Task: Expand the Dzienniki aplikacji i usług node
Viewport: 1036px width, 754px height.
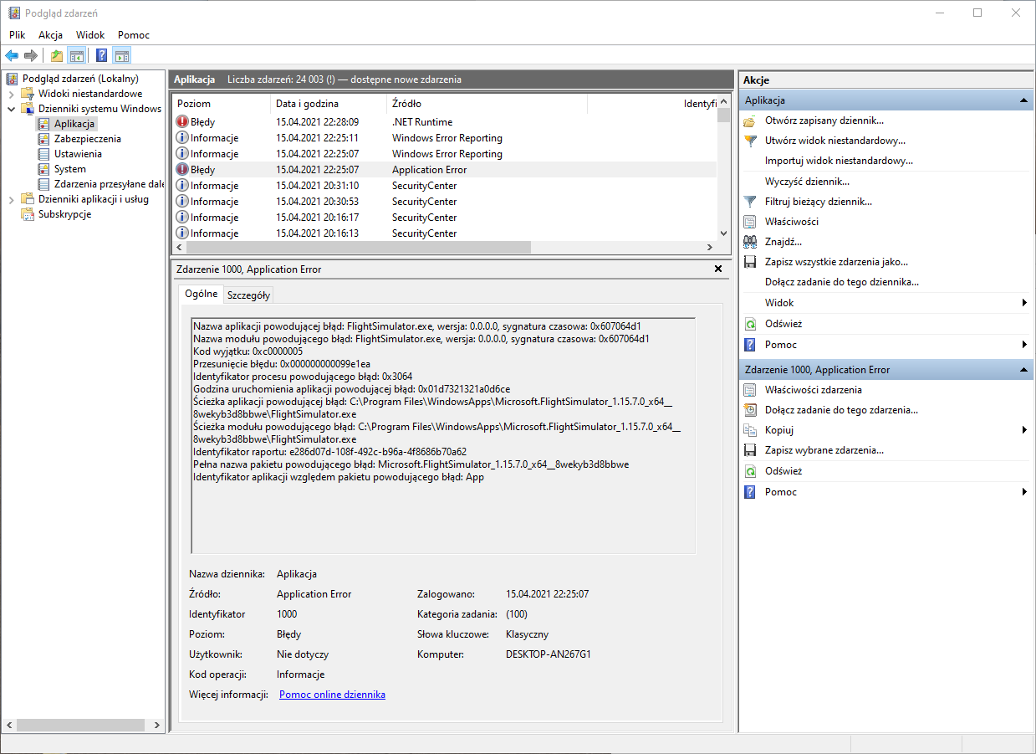Action: pyautogui.click(x=12, y=199)
